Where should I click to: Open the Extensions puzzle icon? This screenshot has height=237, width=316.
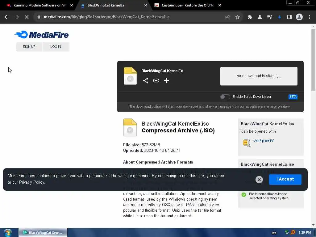250,17
